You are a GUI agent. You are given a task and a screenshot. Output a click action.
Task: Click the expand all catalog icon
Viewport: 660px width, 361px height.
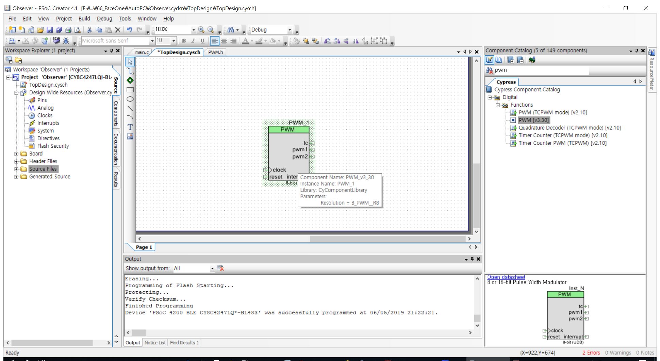511,60
